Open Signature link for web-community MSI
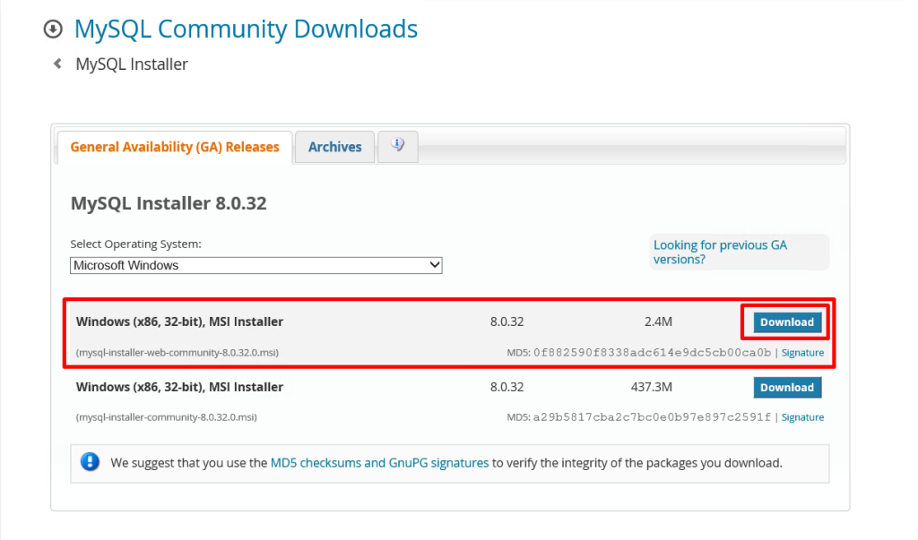 click(x=802, y=353)
